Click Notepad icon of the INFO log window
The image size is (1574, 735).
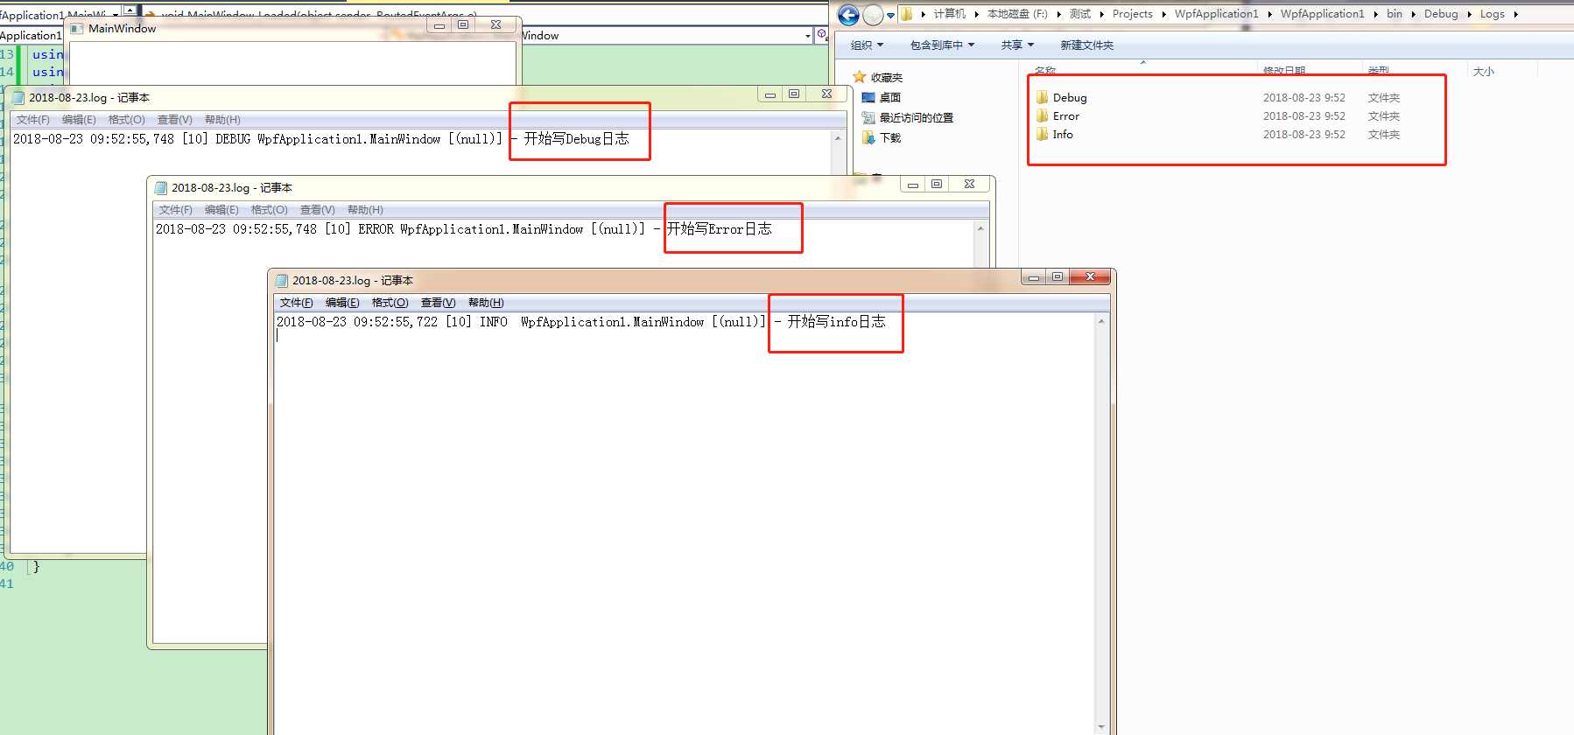[282, 280]
